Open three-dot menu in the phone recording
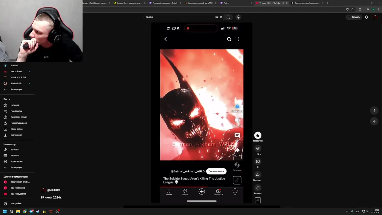 click(x=238, y=39)
